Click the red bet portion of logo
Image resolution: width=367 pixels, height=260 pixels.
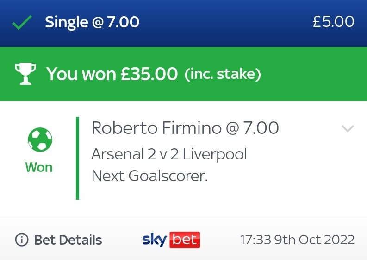pos(185,240)
